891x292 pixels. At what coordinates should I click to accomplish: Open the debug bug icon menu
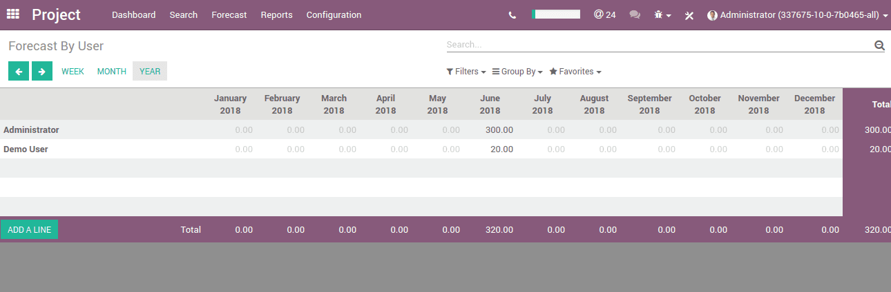(662, 14)
